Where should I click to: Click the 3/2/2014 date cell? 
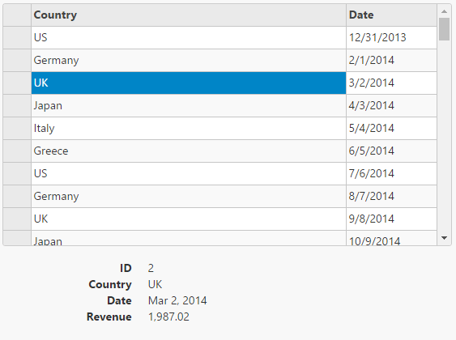391,83
